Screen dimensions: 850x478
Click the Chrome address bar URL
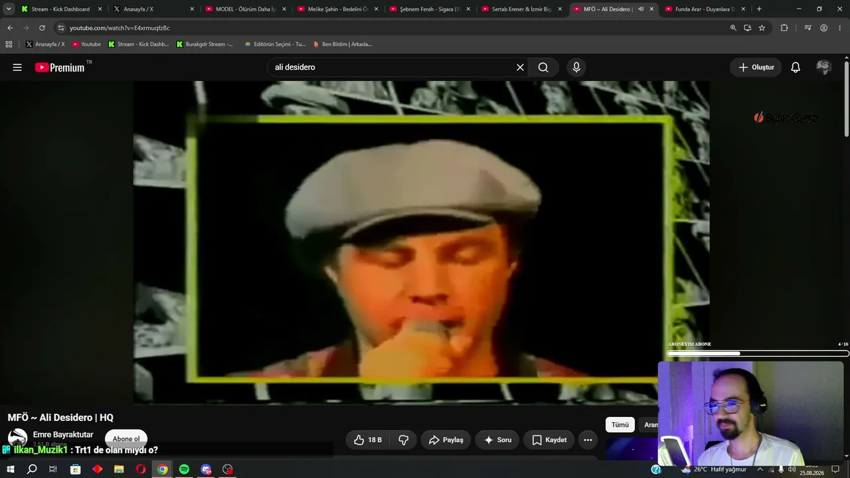(x=120, y=28)
